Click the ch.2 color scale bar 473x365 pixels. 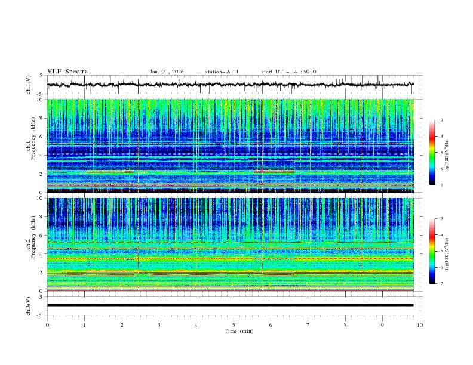(432, 251)
